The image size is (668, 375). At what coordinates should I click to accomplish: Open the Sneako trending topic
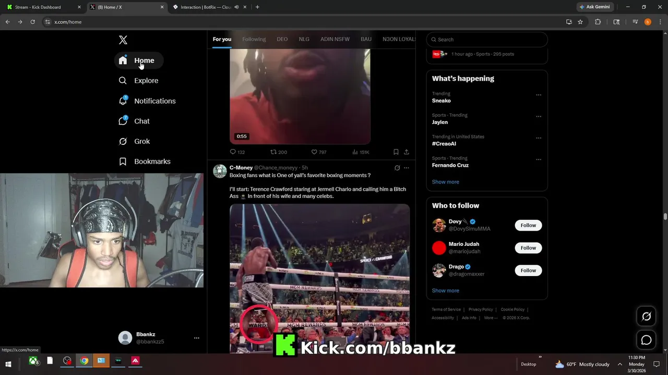pos(487,97)
